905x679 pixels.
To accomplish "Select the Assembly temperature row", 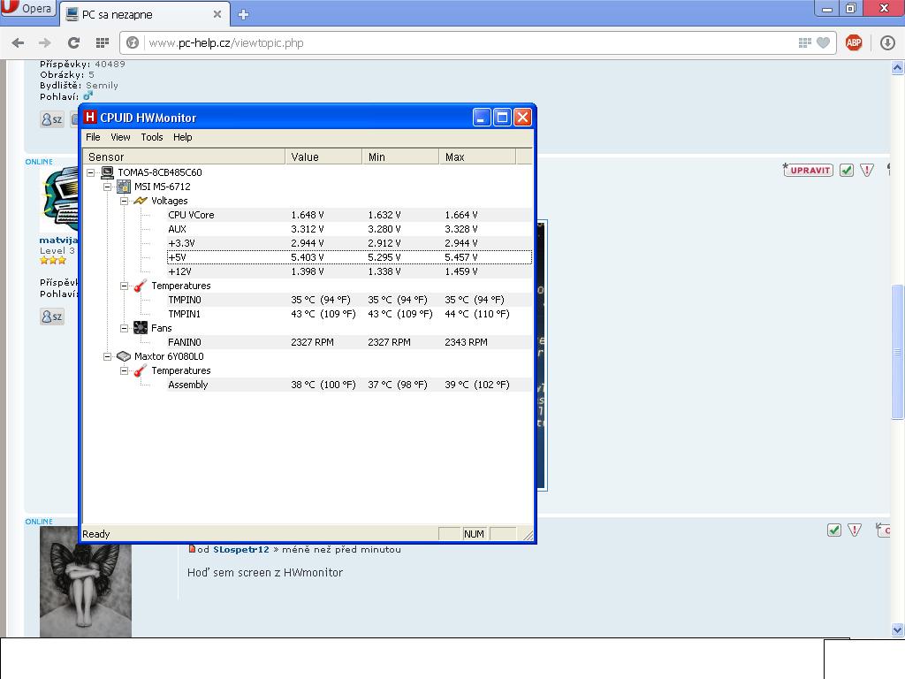I will click(x=349, y=385).
